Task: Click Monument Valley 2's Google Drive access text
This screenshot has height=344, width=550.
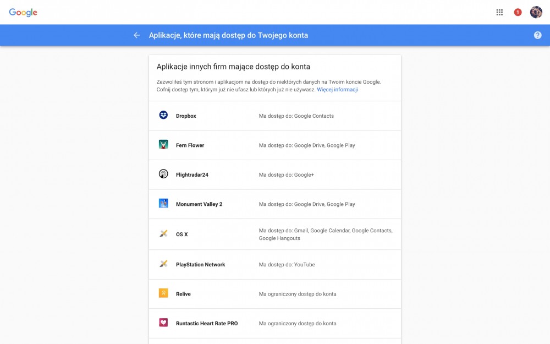Action: [306, 204]
